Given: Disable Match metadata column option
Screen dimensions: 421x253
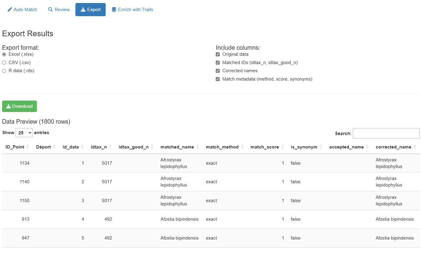Looking at the screenshot, I should coord(218,79).
